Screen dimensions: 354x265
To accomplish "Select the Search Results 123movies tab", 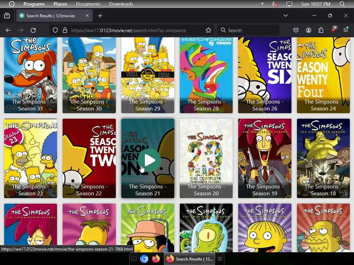I will [x=54, y=16].
